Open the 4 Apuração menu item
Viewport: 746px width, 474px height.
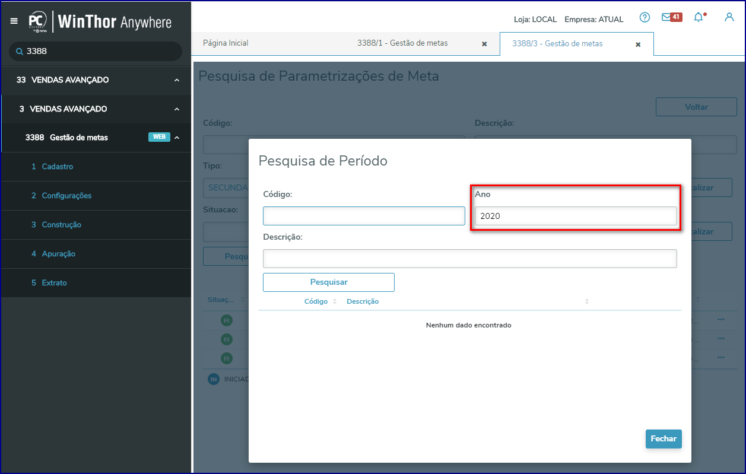pyautogui.click(x=96, y=254)
